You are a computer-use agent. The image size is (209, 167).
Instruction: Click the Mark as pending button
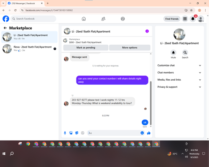pyautogui.click(x=86, y=48)
